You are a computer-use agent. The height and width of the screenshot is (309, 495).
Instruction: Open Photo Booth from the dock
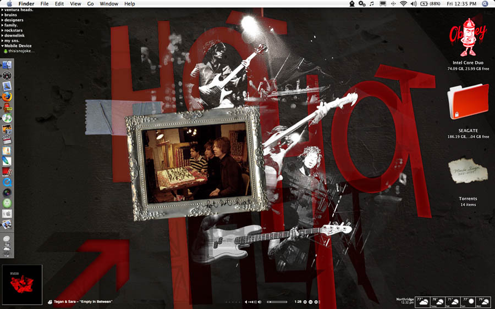tap(7, 172)
